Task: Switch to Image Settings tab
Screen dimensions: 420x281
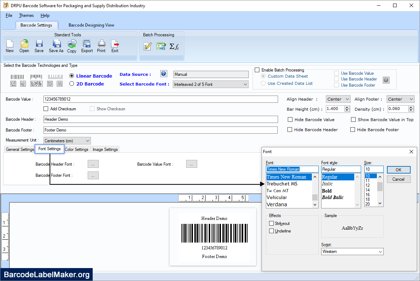Action: tap(105, 149)
